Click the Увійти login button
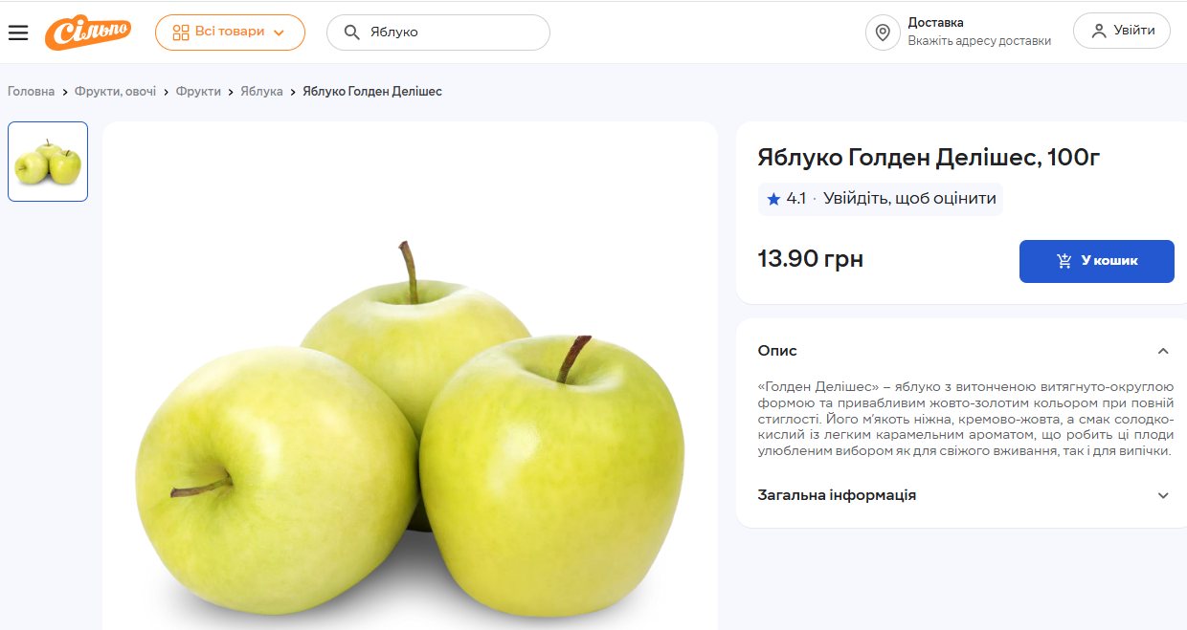The width and height of the screenshot is (1187, 630). 1122,31
